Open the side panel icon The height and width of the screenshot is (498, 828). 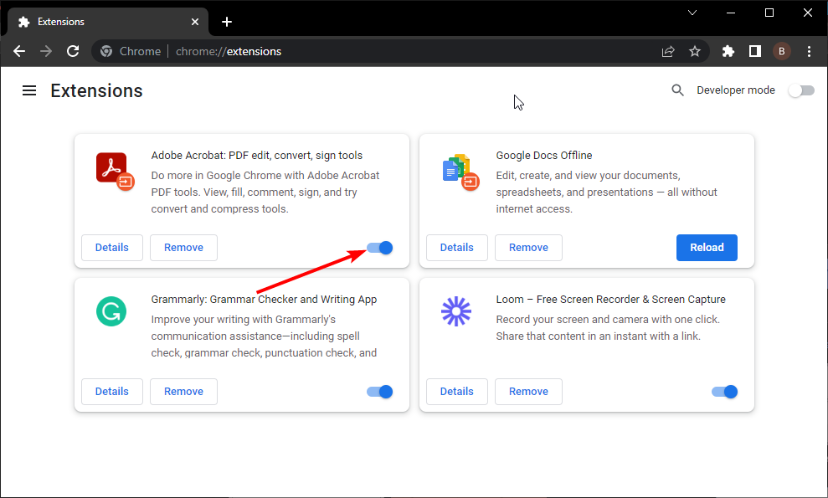755,51
